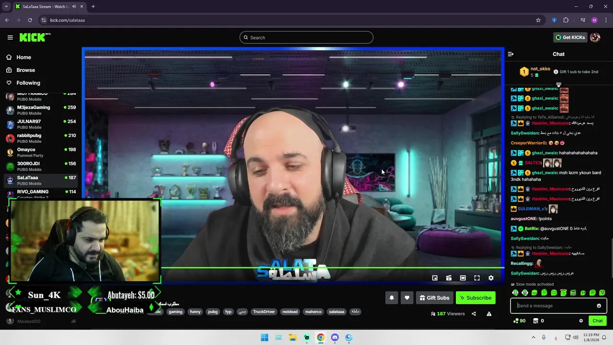Open the video player settings gear
This screenshot has width=613, height=345.
pos(491,278)
